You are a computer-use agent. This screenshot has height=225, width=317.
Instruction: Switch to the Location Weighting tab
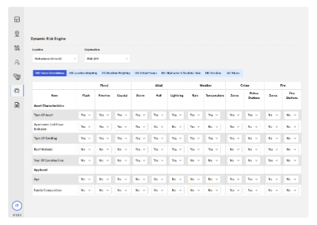(x=83, y=73)
